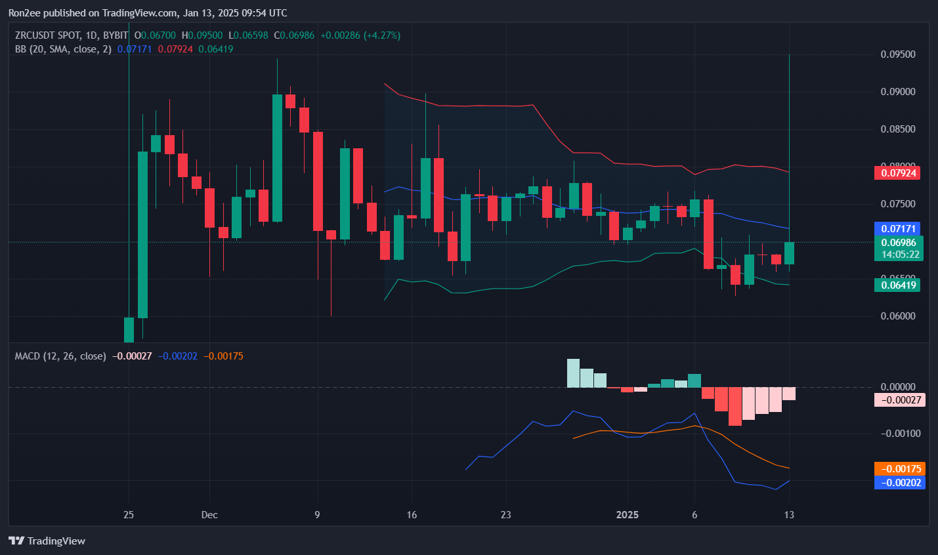938x555 pixels.
Task: Click the 23 date label on time axis
Action: 505,515
